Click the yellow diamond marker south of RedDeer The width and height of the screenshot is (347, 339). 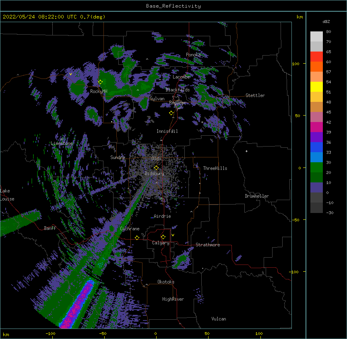171,113
